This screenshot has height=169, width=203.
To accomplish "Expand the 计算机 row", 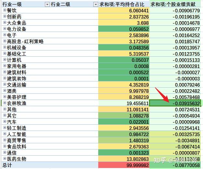I will pyautogui.click(x=5, y=60).
